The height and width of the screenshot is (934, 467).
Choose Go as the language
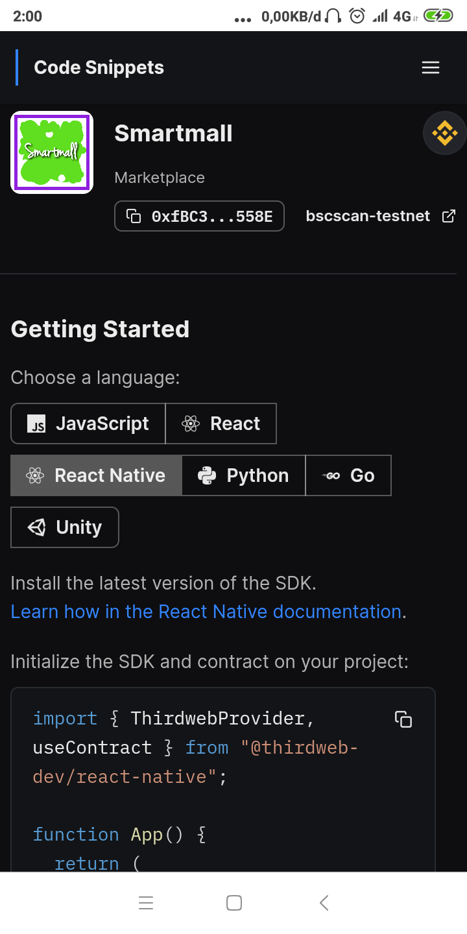point(348,475)
